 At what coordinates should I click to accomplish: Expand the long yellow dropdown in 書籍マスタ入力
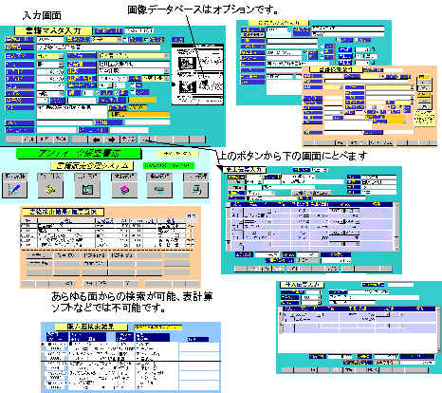tap(134, 56)
